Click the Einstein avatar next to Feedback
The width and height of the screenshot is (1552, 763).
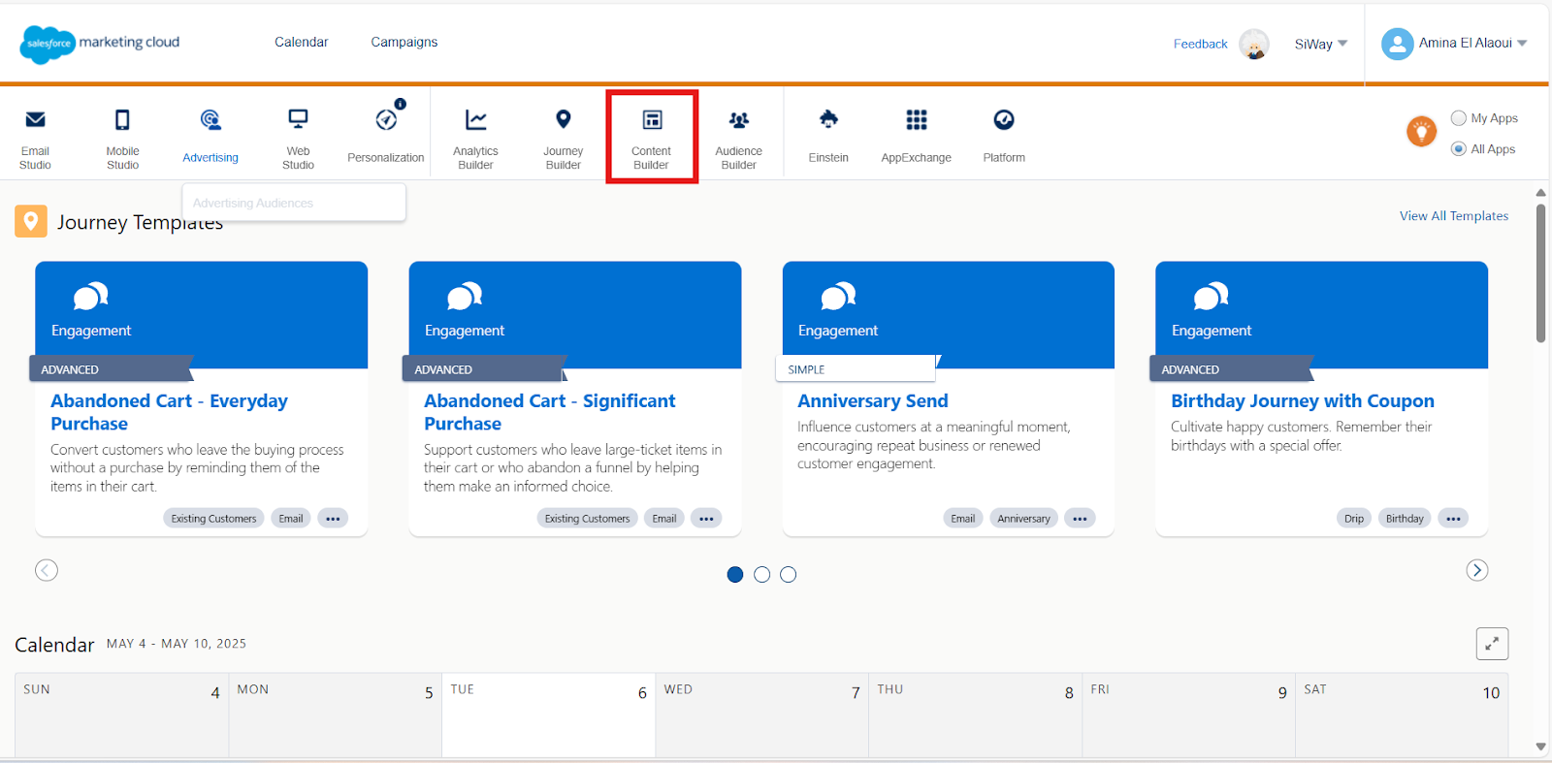coord(1254,44)
